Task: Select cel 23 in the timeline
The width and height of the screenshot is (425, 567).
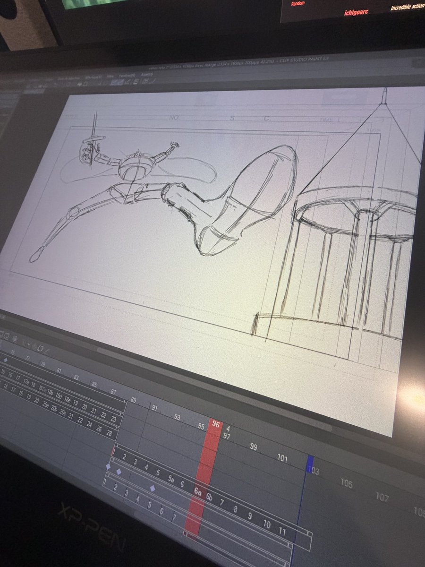Action: (x=113, y=419)
